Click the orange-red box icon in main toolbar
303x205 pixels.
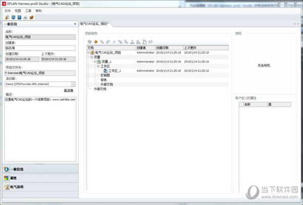(x=31, y=17)
